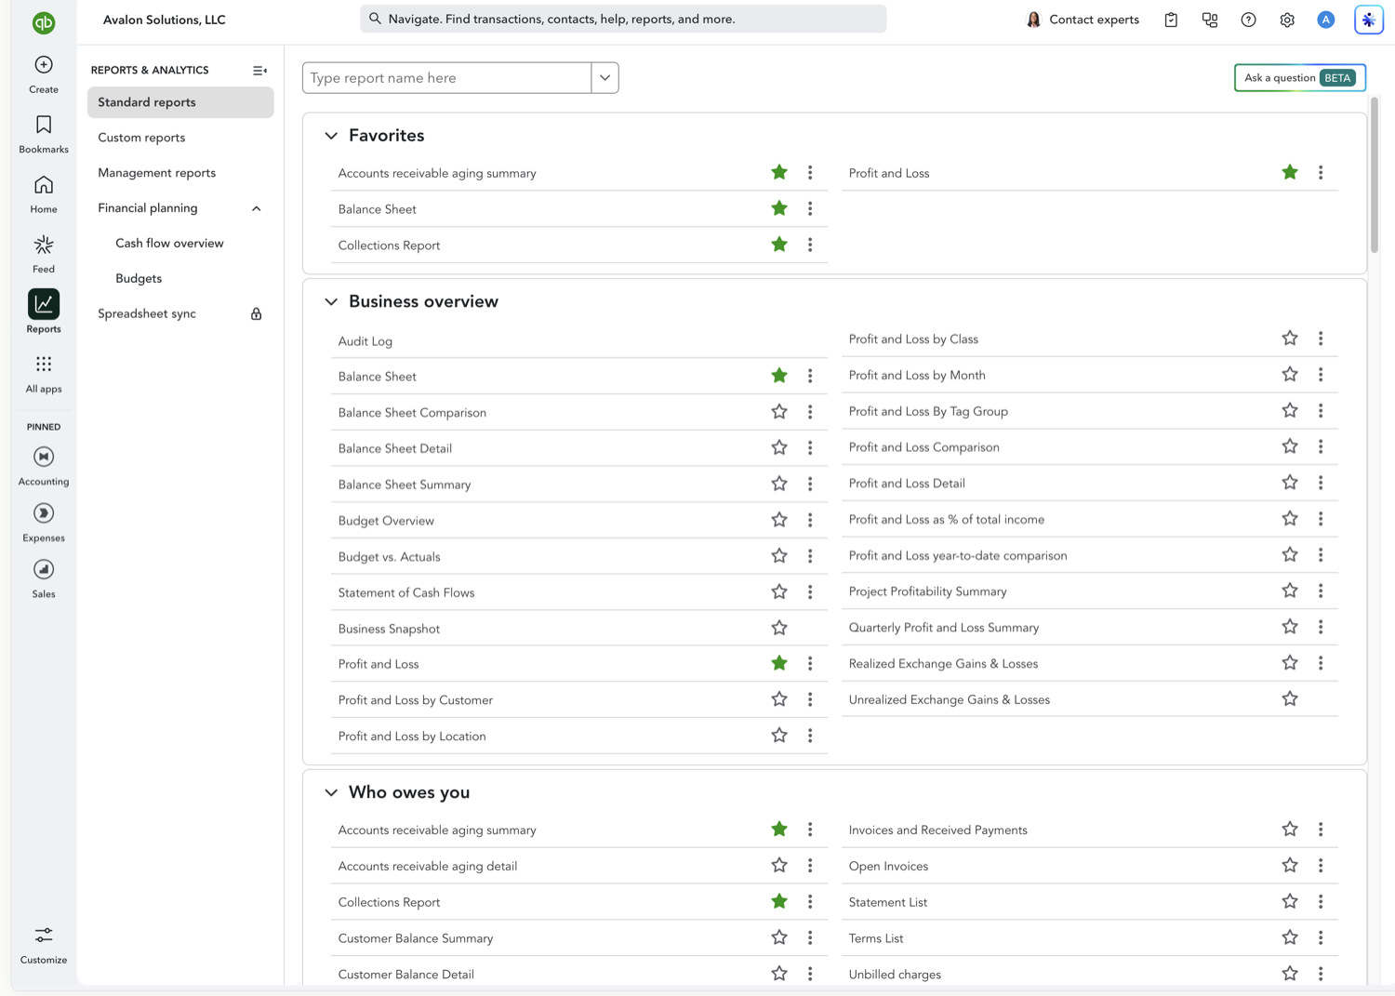This screenshot has height=996, width=1395.
Task: Open Project Profitability Summary report
Action: (x=928, y=591)
